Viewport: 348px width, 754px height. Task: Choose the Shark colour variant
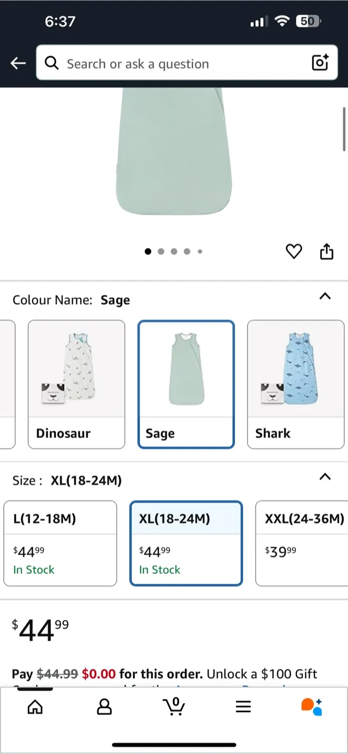(x=296, y=384)
